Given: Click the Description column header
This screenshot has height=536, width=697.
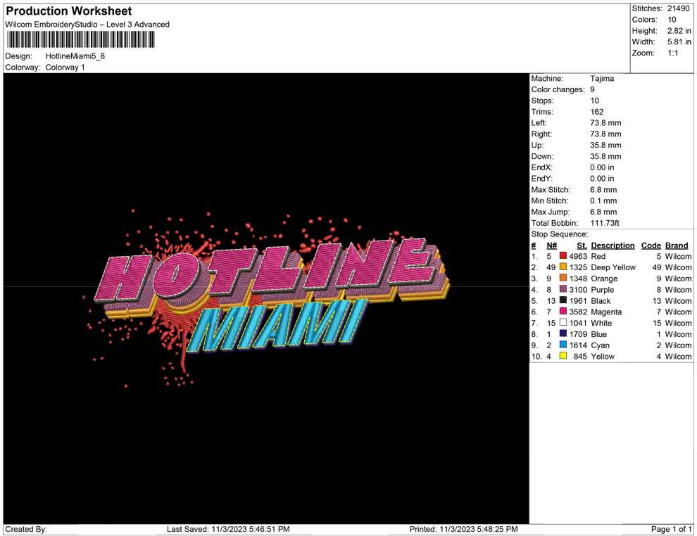Looking at the screenshot, I should [x=613, y=245].
